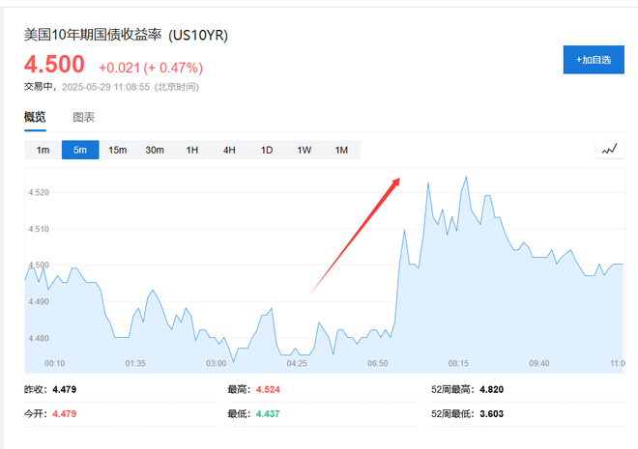Show the 1W chart period
The width and height of the screenshot is (638, 449).
click(304, 150)
